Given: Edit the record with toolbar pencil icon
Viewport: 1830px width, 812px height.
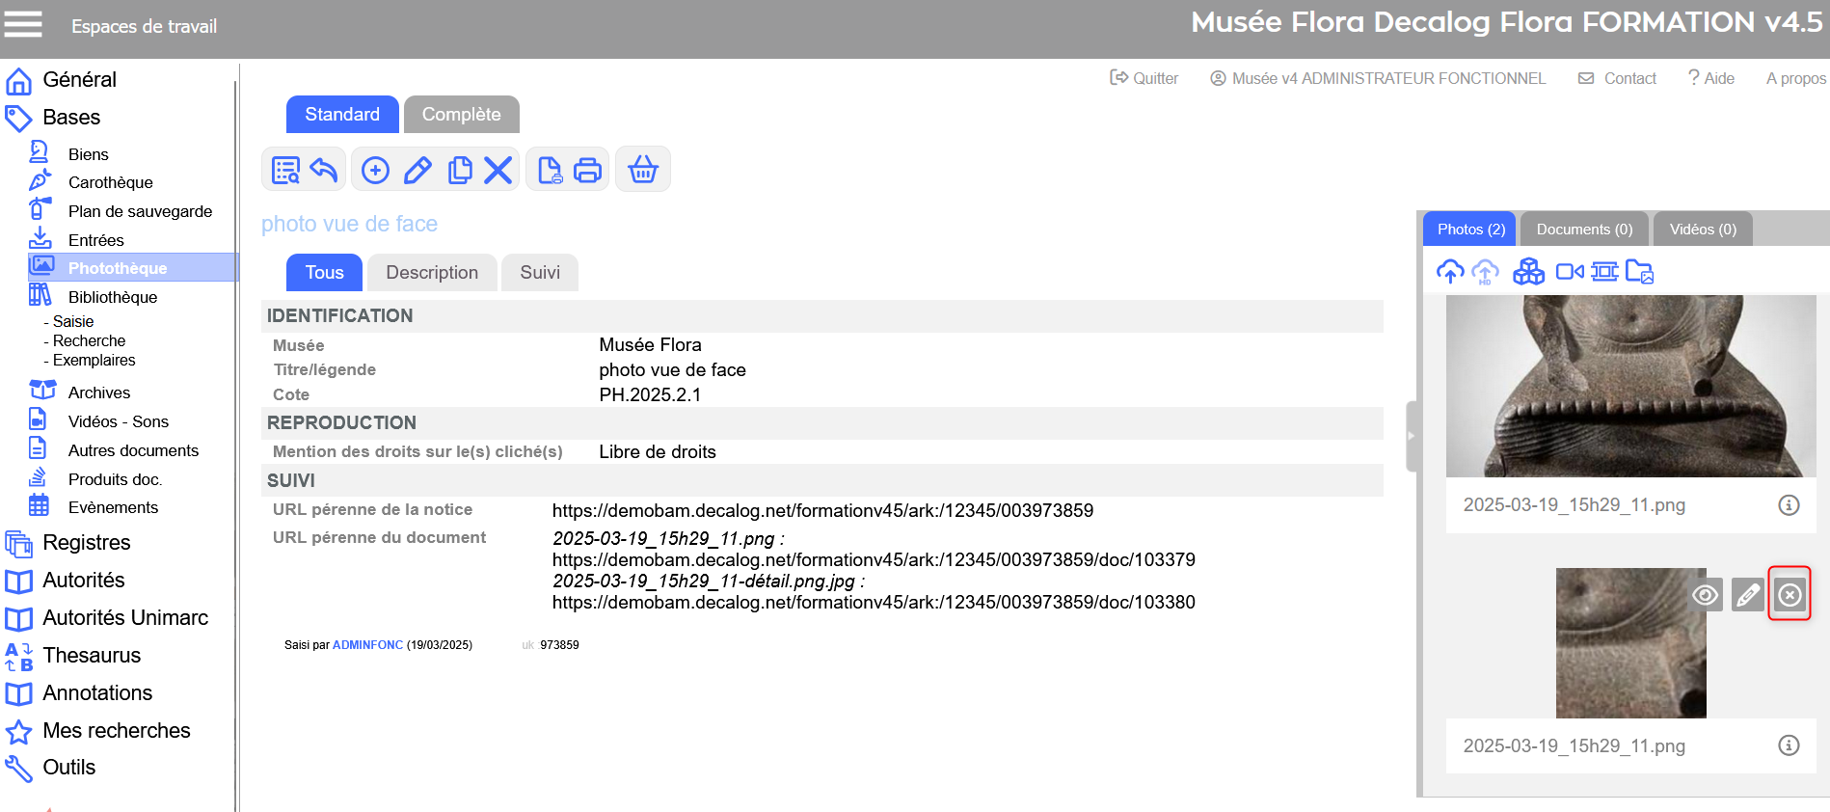Looking at the screenshot, I should pos(417,171).
